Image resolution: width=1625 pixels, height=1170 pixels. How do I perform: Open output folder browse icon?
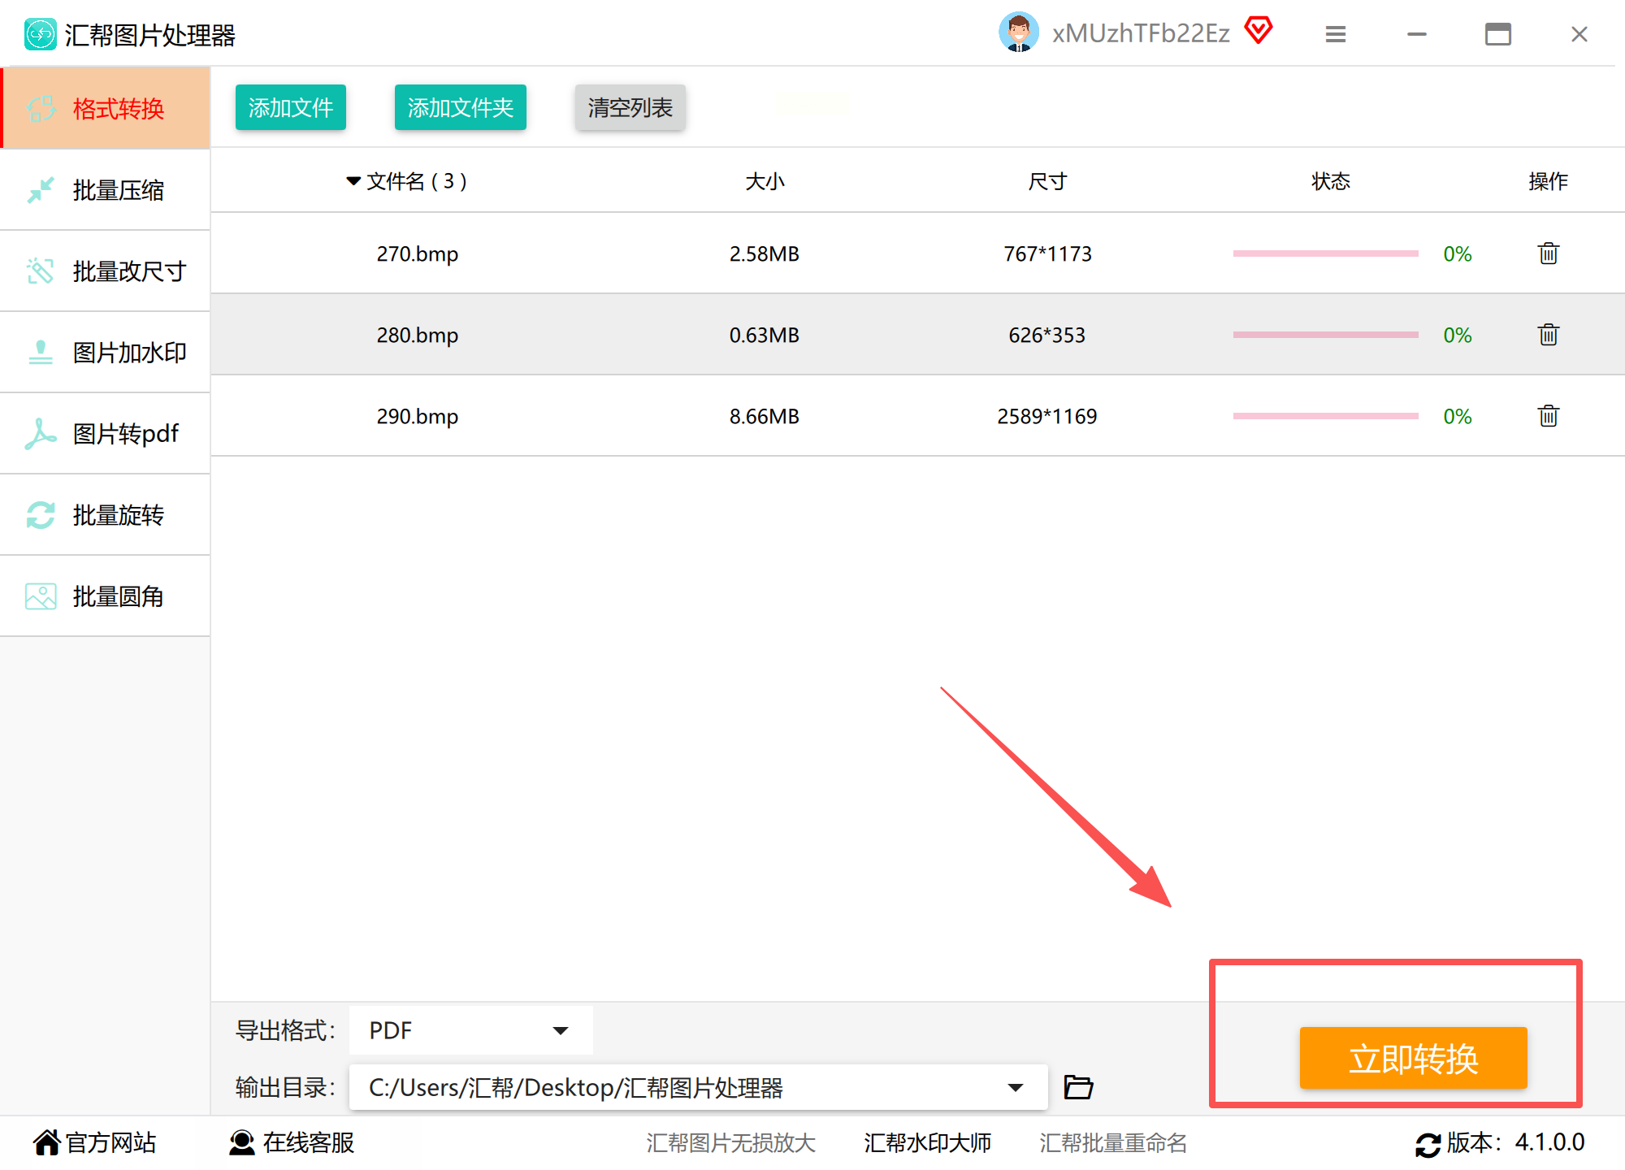(x=1078, y=1087)
